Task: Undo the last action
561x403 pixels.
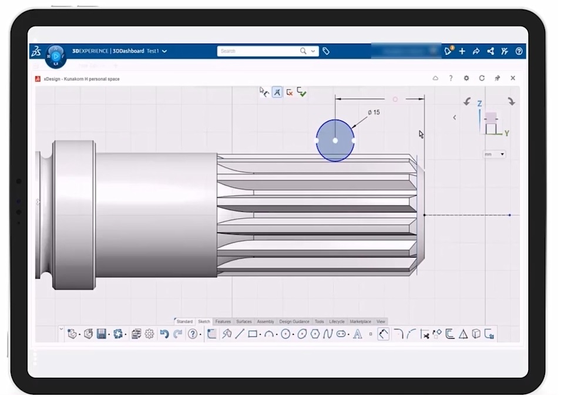Action: pyautogui.click(x=164, y=334)
